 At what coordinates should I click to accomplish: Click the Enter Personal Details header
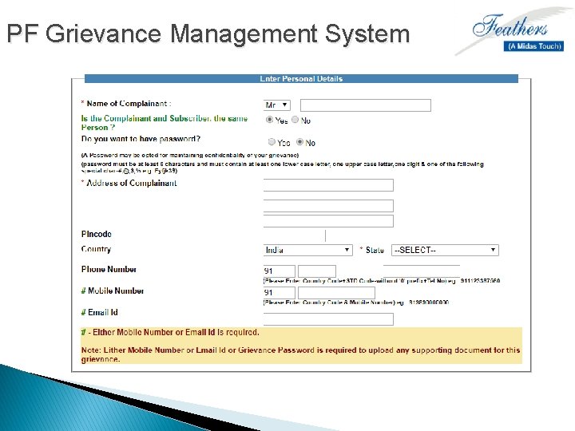[x=301, y=79]
